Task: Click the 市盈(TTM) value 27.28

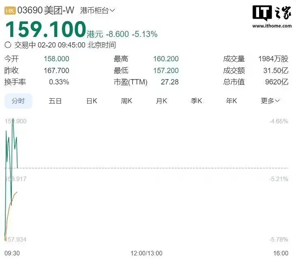Action: click(x=170, y=82)
